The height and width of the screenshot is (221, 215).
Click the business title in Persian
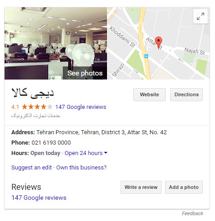tap(33, 93)
